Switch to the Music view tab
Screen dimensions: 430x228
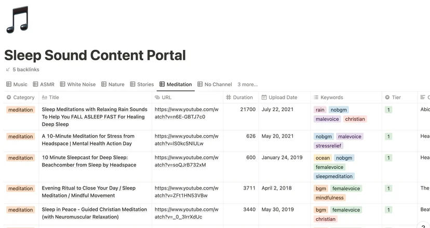(x=17, y=84)
